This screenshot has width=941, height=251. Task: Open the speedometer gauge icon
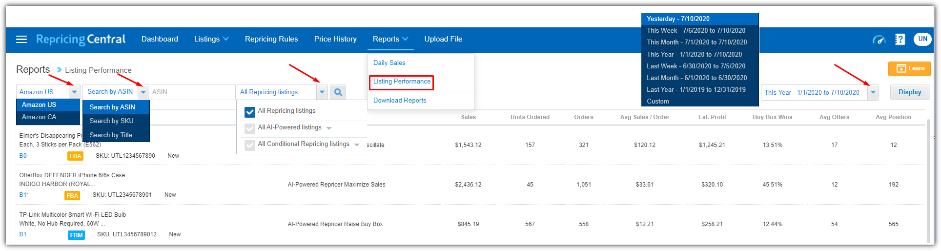pos(879,40)
